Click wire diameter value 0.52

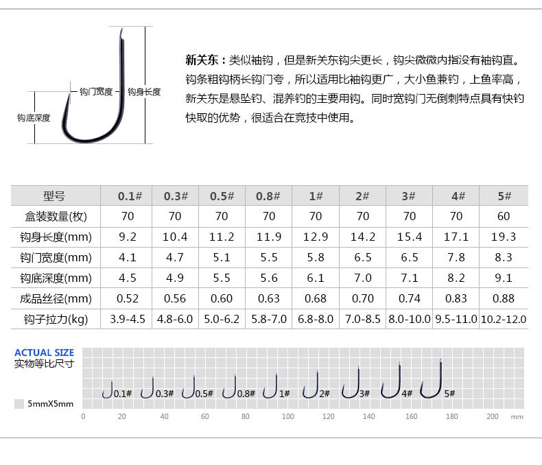tap(128, 298)
